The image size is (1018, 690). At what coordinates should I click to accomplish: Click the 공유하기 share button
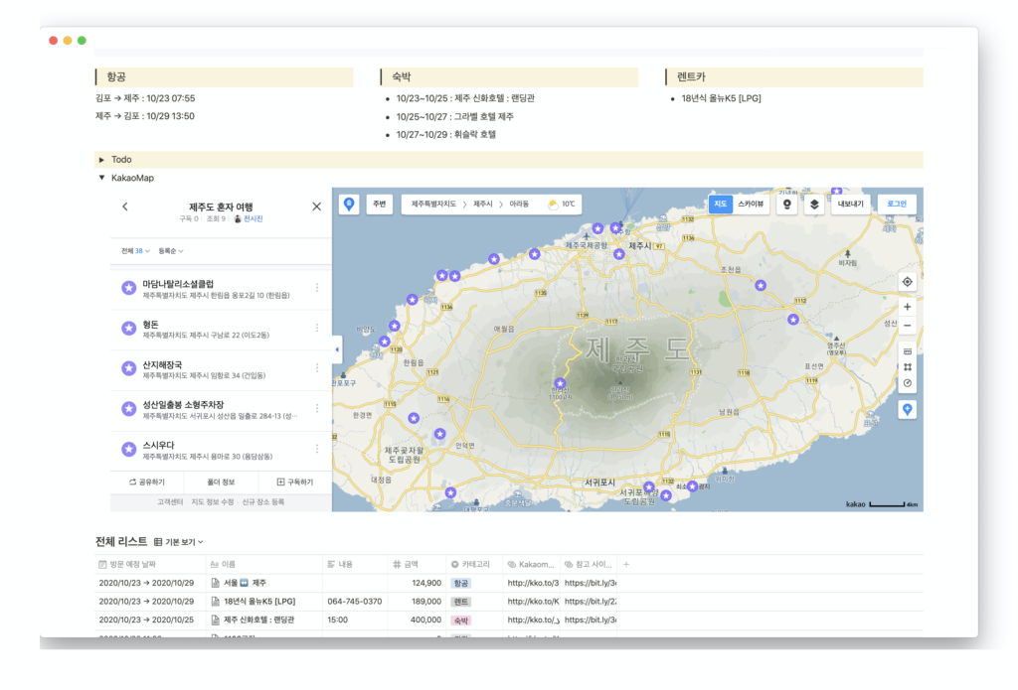[147, 482]
